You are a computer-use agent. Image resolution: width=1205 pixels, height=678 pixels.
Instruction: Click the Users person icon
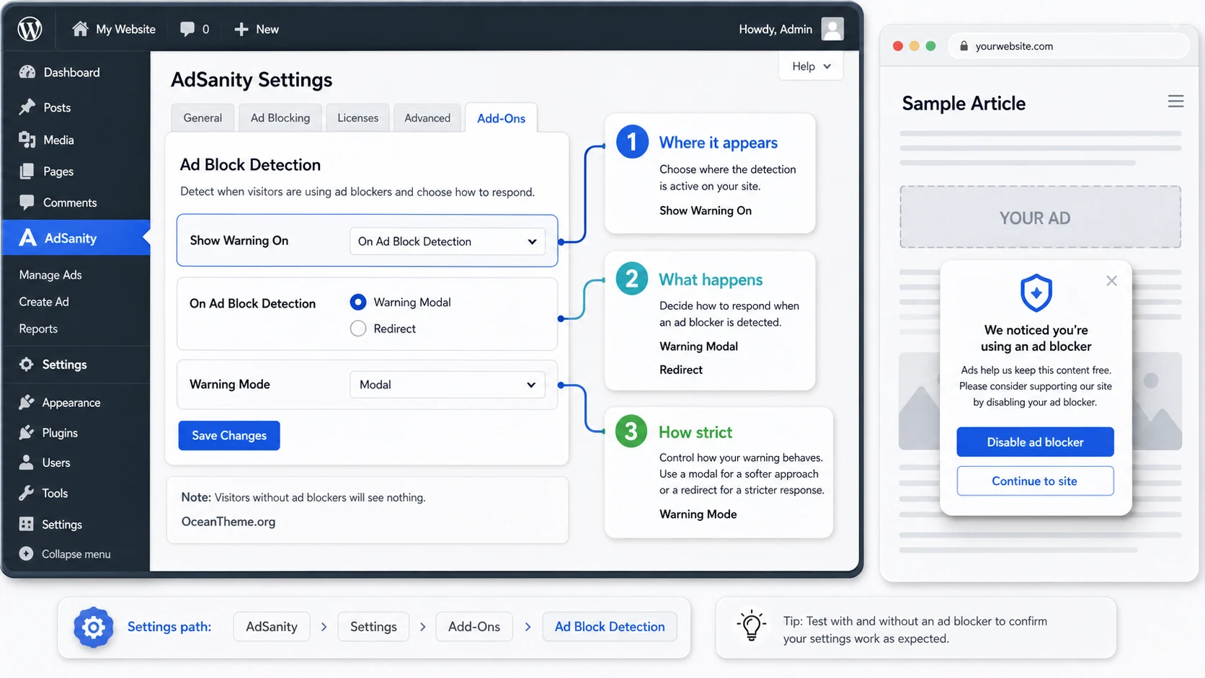click(x=27, y=463)
